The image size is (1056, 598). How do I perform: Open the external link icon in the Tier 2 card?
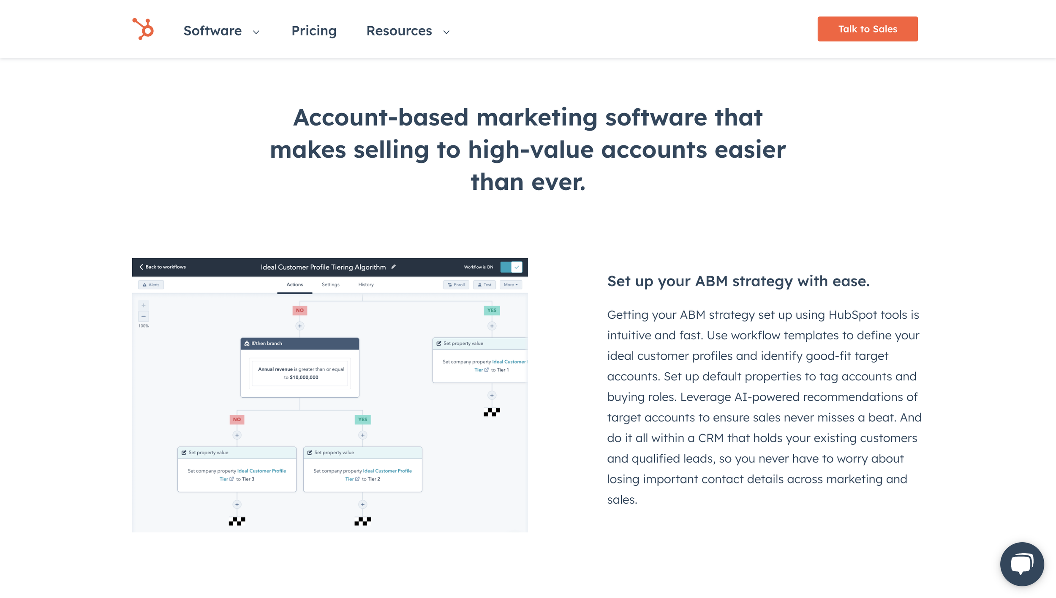point(357,479)
